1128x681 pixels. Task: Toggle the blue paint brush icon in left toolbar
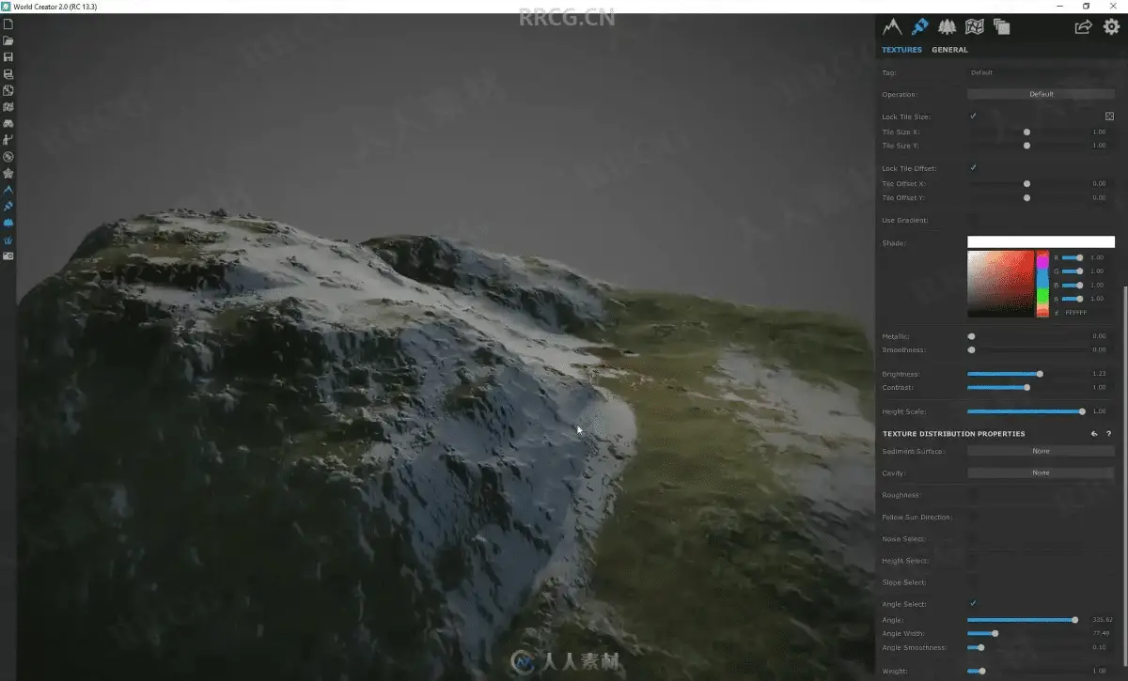[8, 206]
